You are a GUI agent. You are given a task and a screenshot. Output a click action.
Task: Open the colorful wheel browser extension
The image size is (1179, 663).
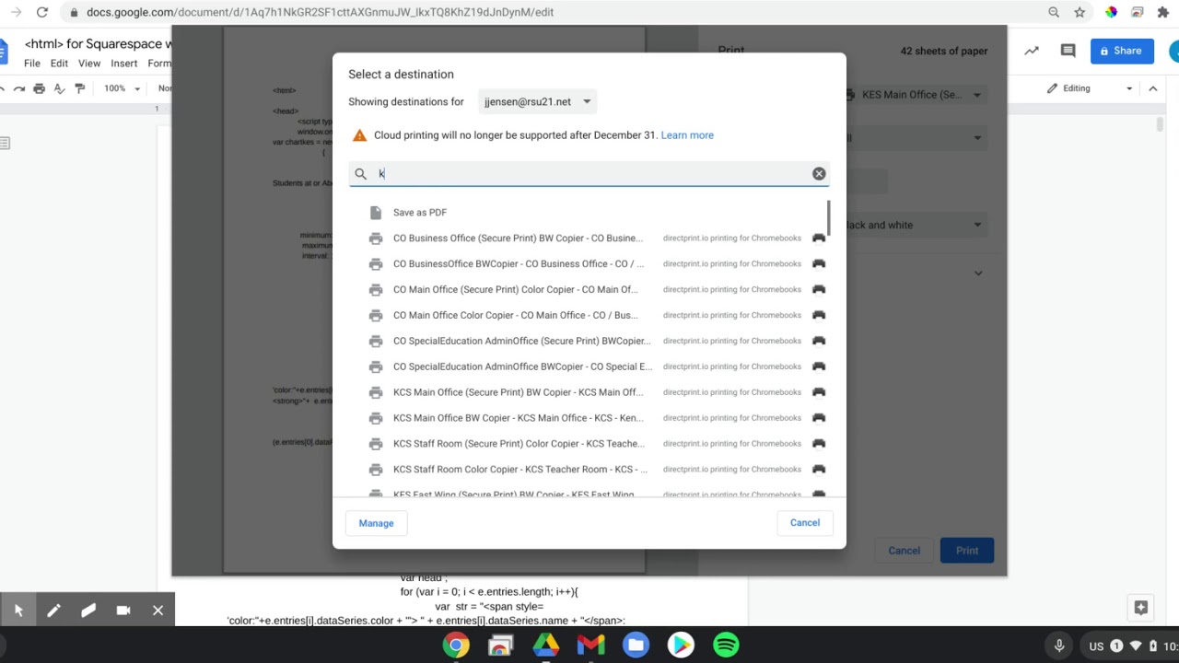click(x=1112, y=12)
